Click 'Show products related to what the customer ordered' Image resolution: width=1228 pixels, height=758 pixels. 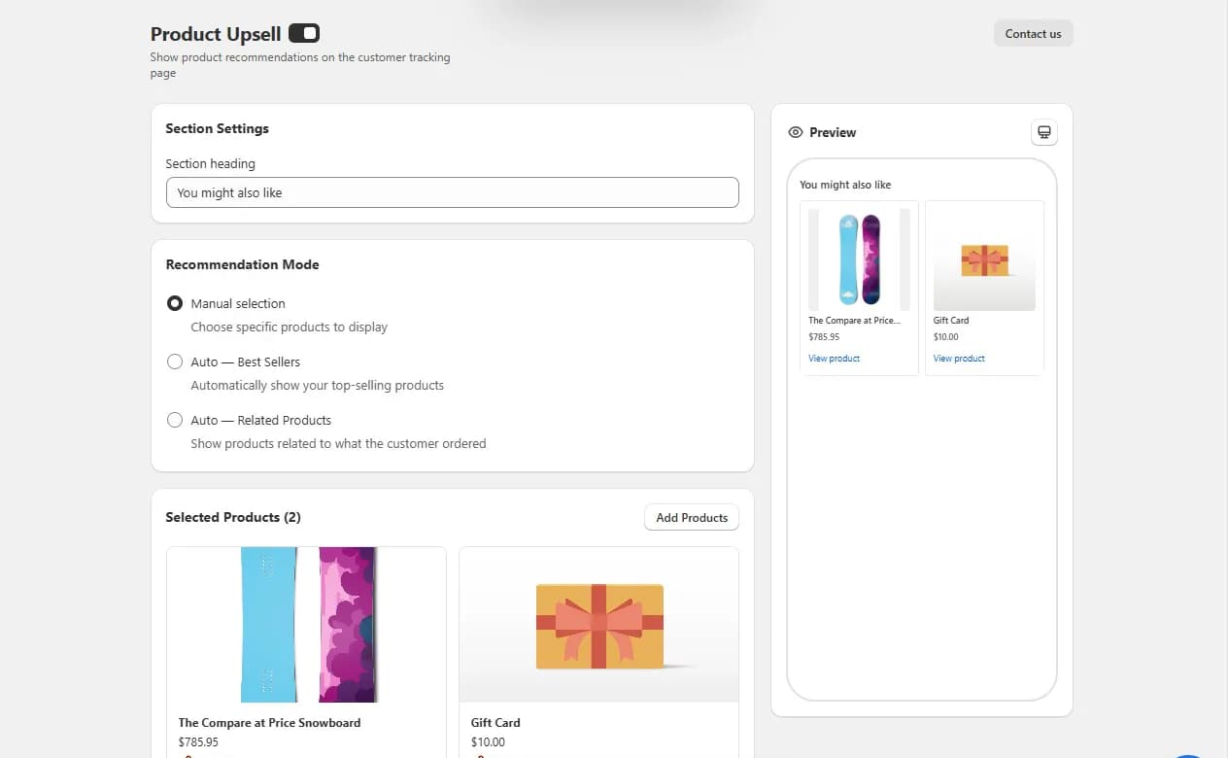338,443
